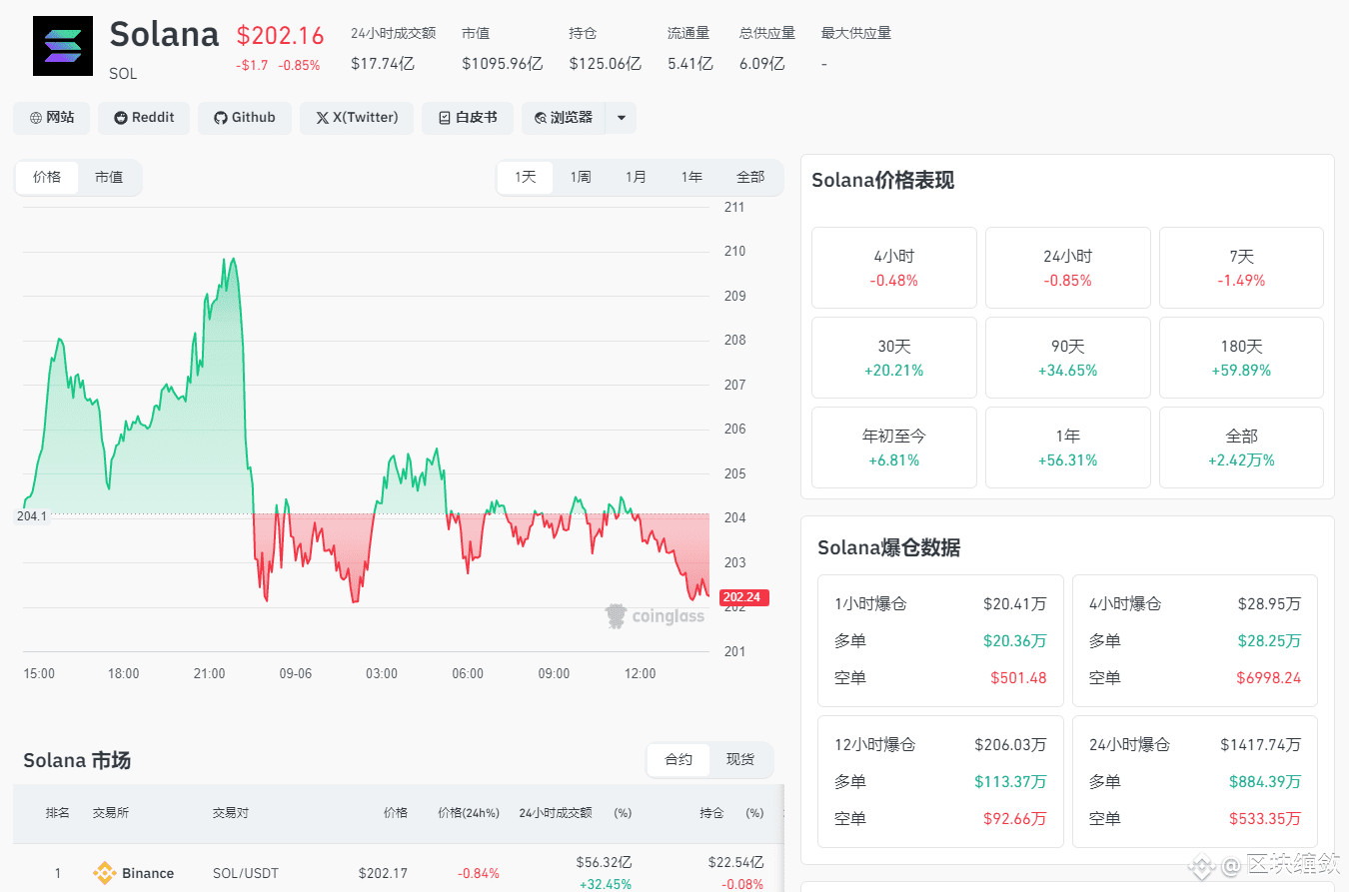
Task: Click the 90天 +34.65% card
Action: [1068, 358]
